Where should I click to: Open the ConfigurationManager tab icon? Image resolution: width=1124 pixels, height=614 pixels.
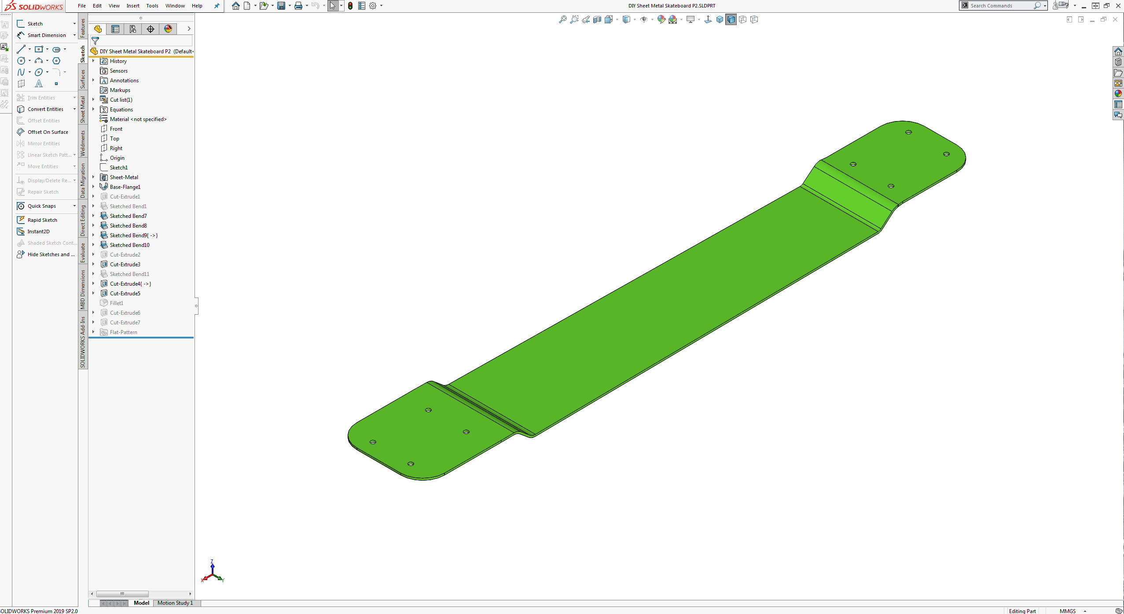(133, 29)
